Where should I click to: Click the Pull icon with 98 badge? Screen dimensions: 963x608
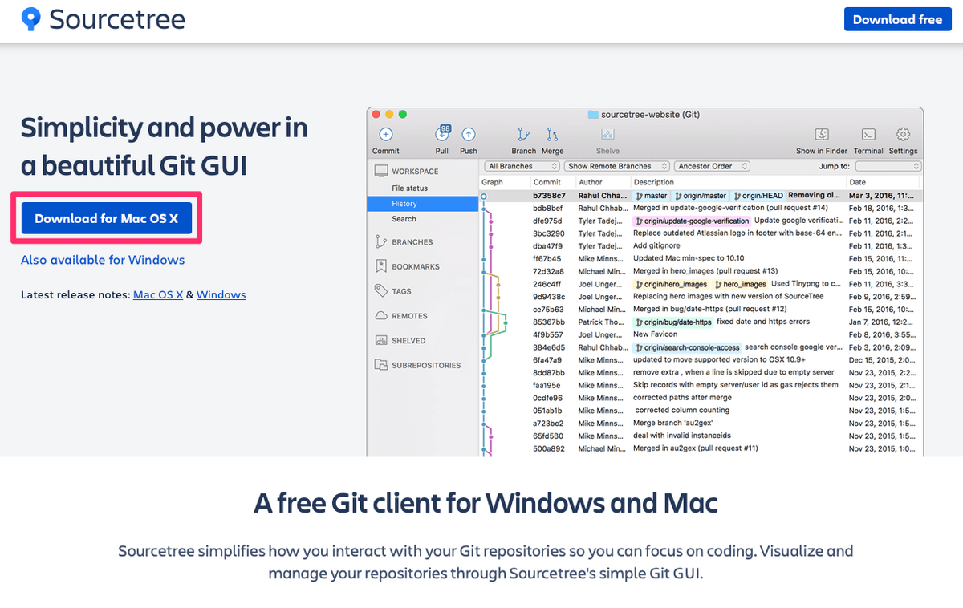click(442, 134)
